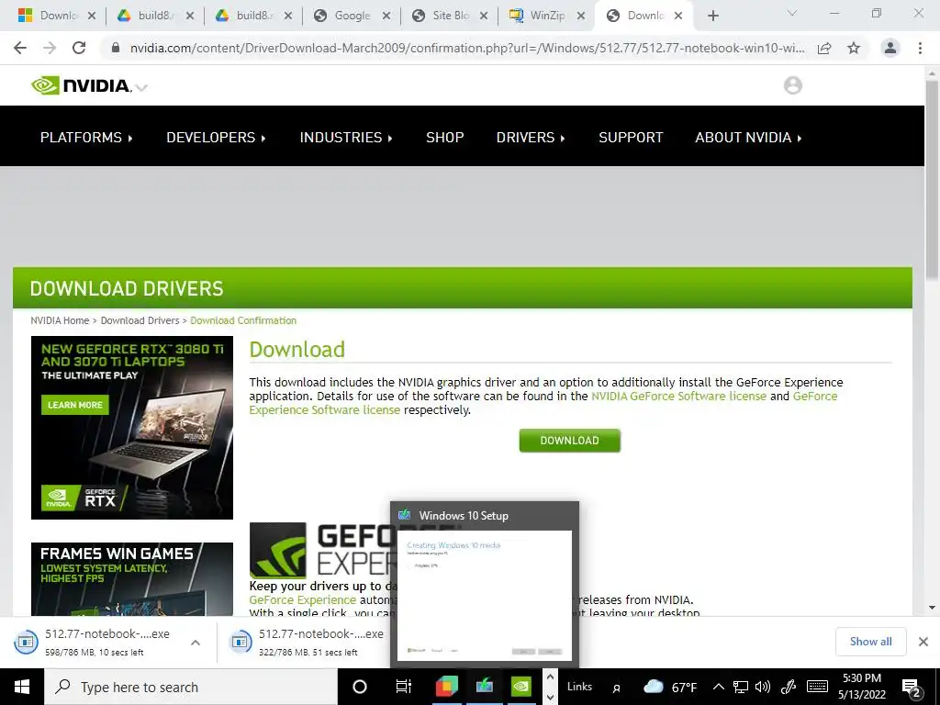Open menu for first 512.77-notebook download
Image resolution: width=940 pixels, height=705 pixels.
(196, 643)
